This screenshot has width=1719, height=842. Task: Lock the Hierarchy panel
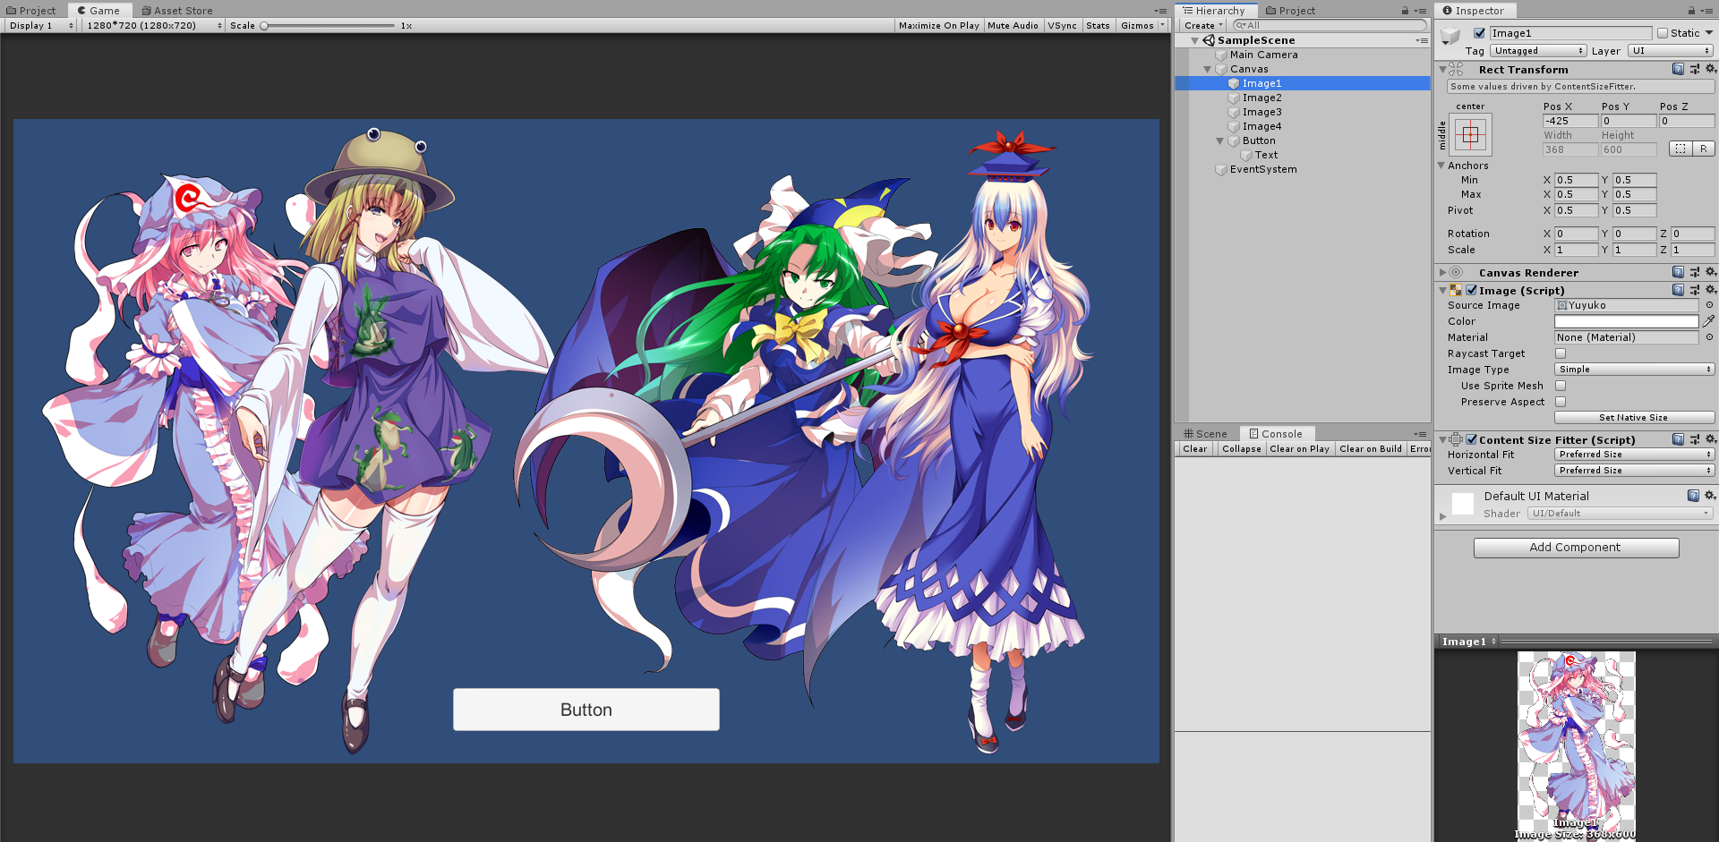[x=1405, y=11]
